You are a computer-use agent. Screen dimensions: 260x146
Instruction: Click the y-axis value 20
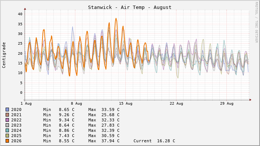20,54
